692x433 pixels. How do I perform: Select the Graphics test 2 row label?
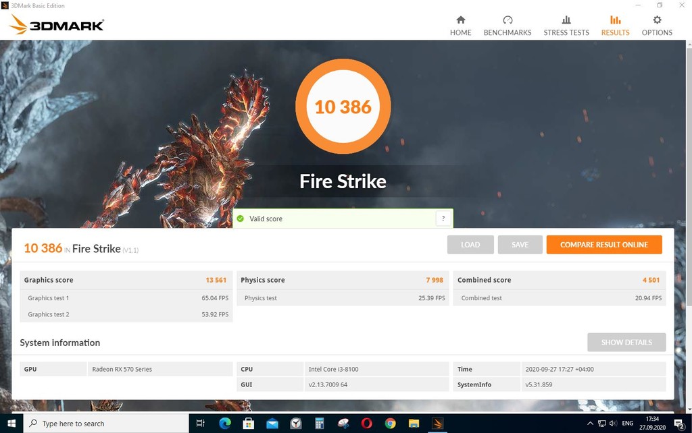(x=48, y=314)
